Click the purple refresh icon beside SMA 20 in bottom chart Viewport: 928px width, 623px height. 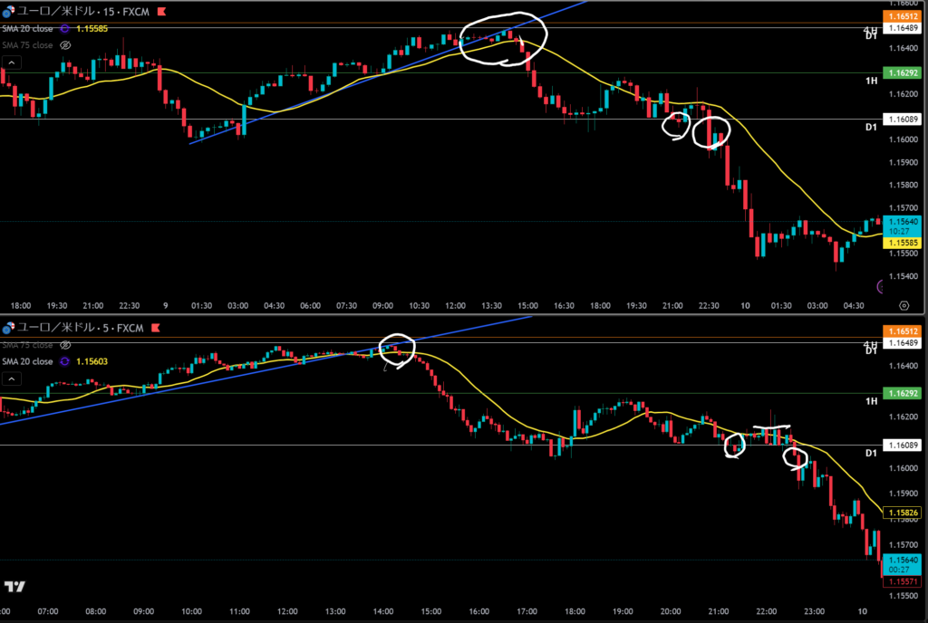click(x=65, y=361)
